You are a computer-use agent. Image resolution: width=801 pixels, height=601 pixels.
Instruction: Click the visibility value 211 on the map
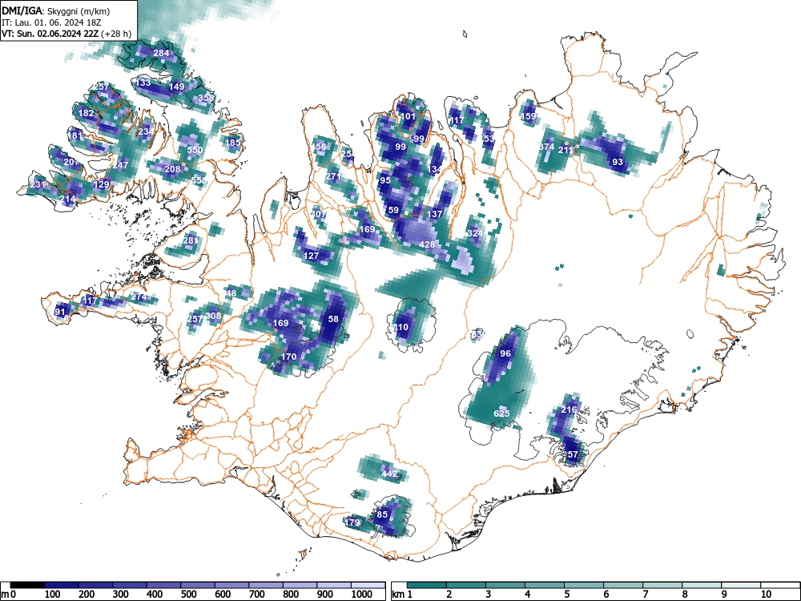tap(566, 150)
